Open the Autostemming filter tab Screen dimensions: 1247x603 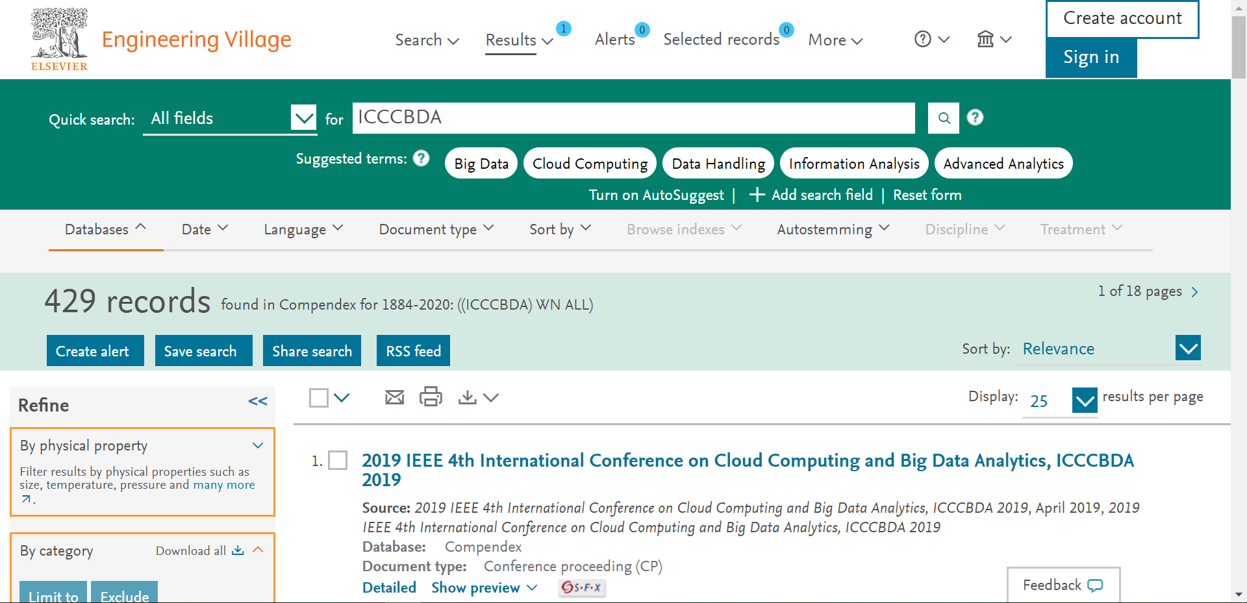[833, 229]
